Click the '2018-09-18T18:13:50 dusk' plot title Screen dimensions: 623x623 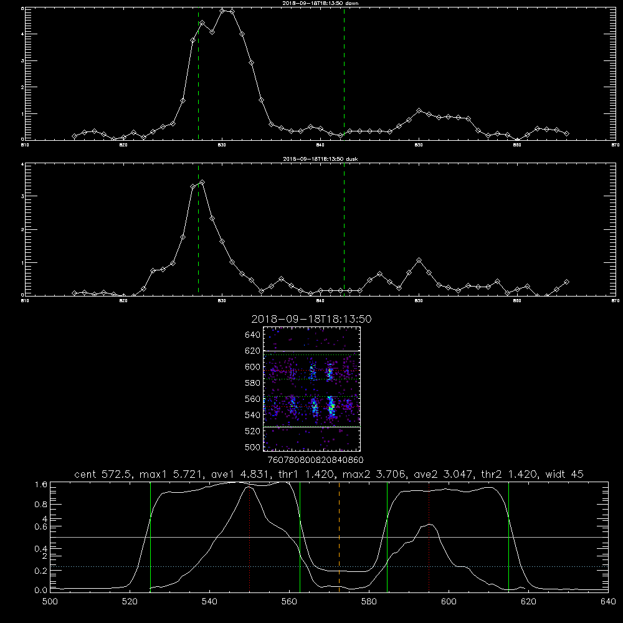click(x=320, y=159)
